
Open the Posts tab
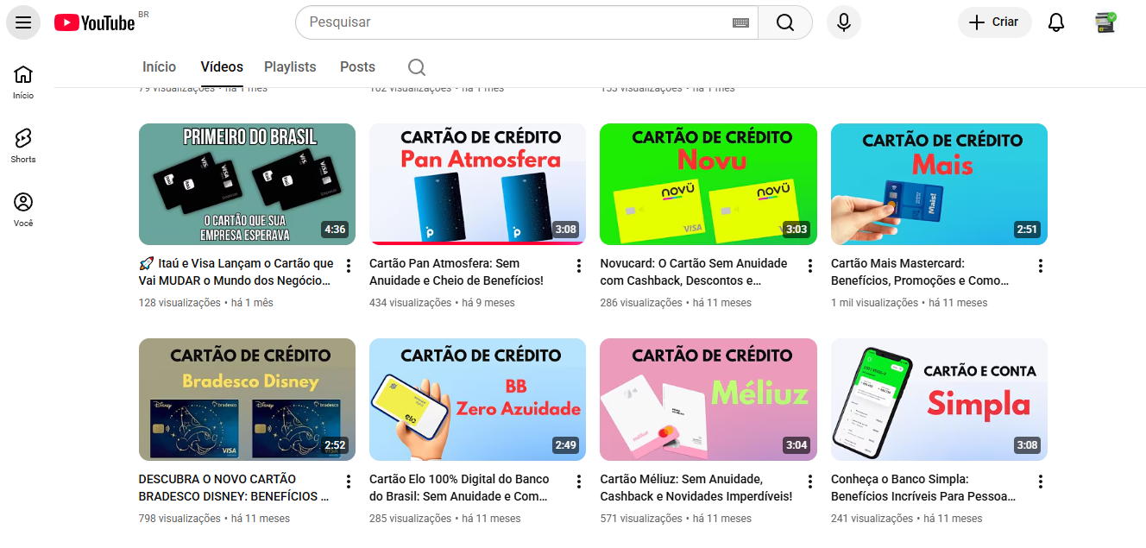pos(357,66)
